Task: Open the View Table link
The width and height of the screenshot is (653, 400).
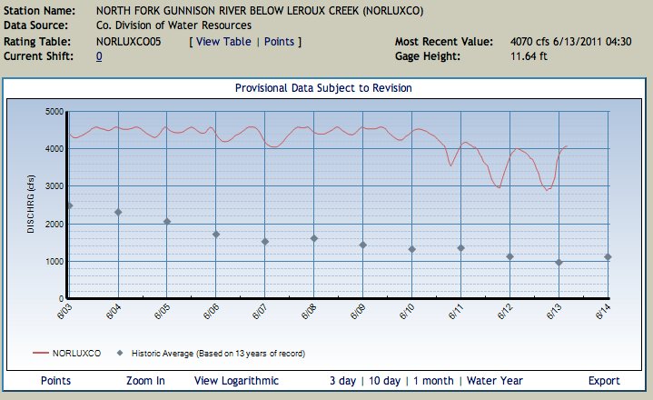Action: pos(223,42)
